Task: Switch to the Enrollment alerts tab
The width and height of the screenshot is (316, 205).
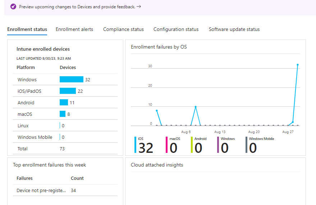Action: [74, 29]
